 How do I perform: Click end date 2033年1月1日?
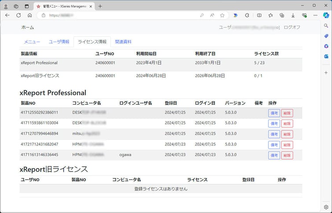(208, 63)
